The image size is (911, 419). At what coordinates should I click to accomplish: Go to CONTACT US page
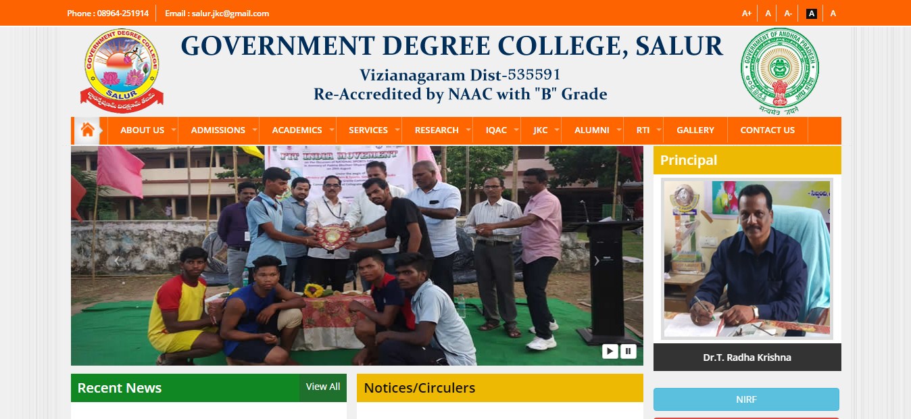tap(768, 130)
